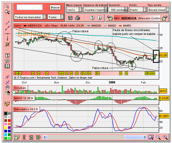
Task: Open the wrench and hammer settings tool
Action: (x=7, y=93)
